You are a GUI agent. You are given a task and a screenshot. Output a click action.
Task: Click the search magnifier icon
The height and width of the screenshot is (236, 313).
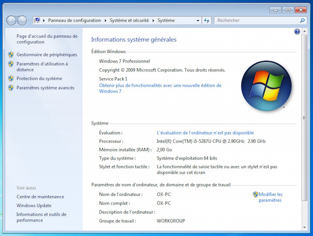click(x=302, y=21)
